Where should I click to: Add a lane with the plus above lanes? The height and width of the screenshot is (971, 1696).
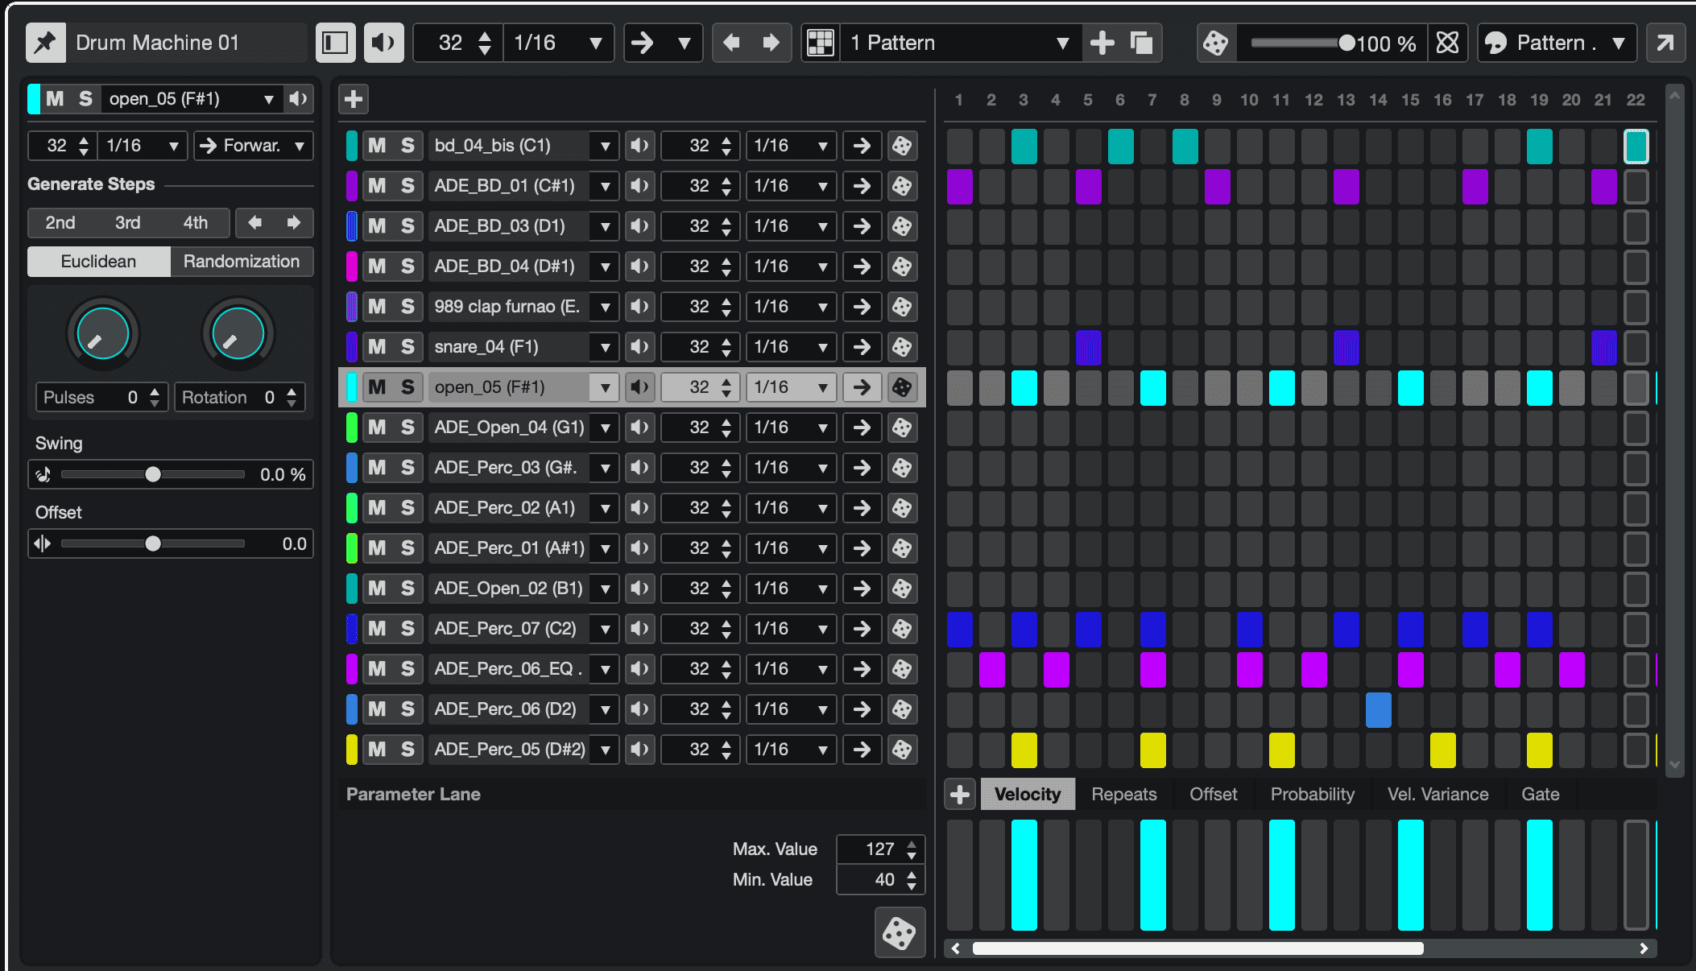(353, 99)
